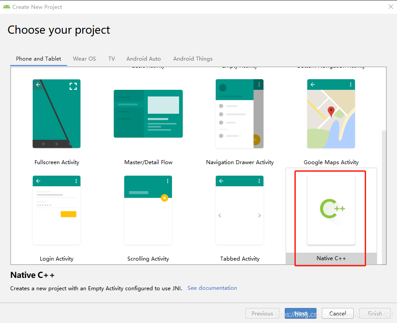This screenshot has height=323, width=397.
Task: Select the Native C++ template icon
Action: pyautogui.click(x=331, y=210)
